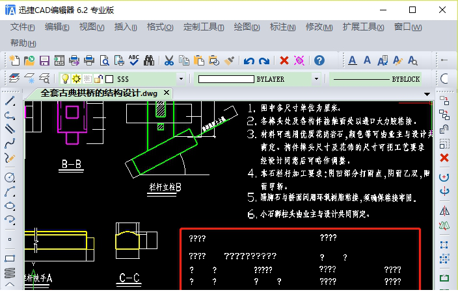
Task: Toggle the viewport freeze icon for layer SSS
Action: [x=87, y=78]
